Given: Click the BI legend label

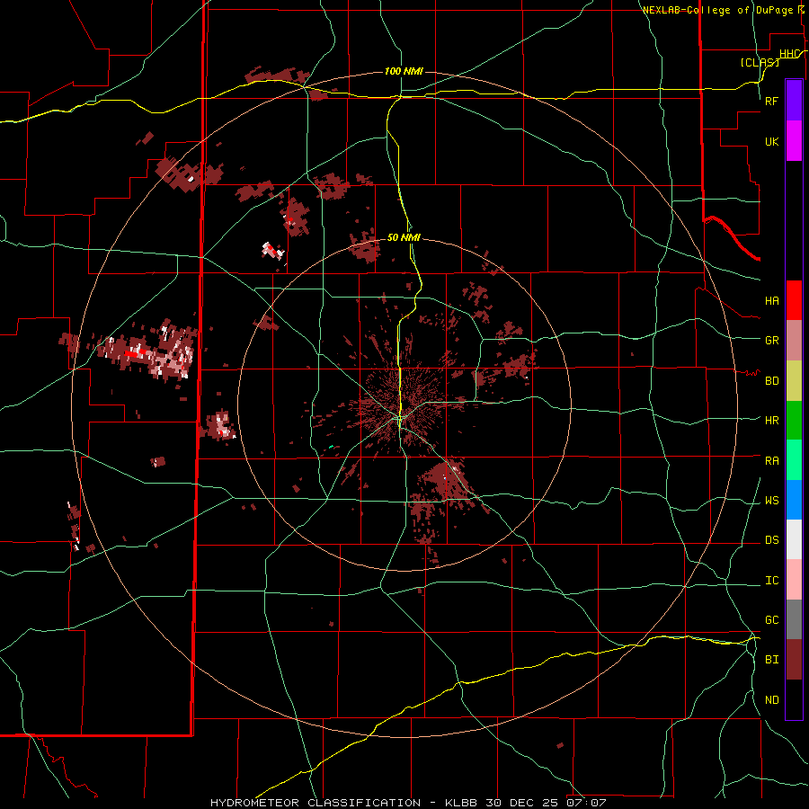Looking at the screenshot, I should 771,660.
